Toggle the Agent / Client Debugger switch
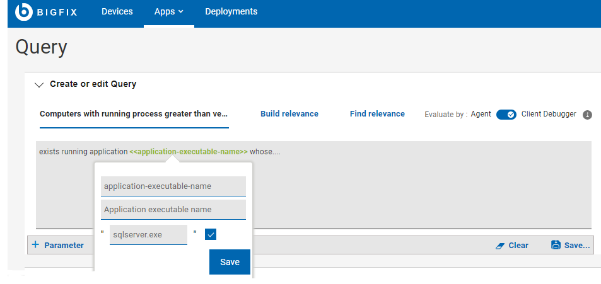601x284 pixels. [506, 115]
